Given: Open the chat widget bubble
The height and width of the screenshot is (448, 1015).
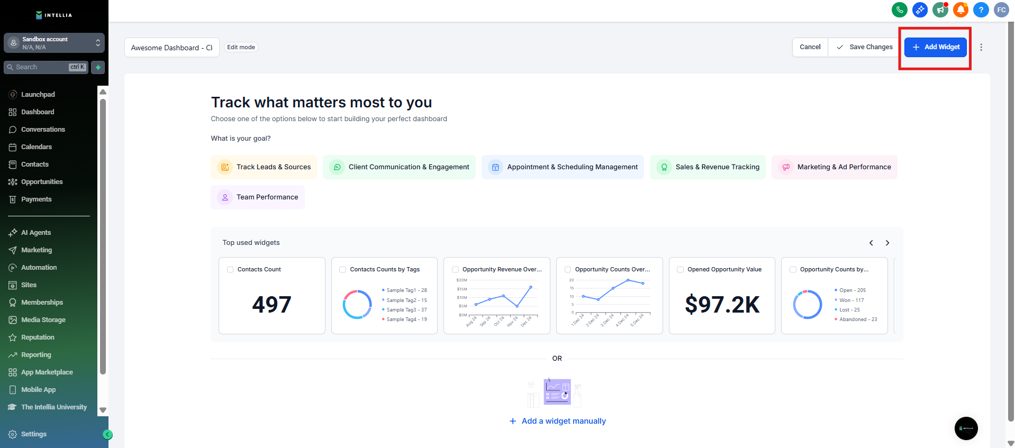Looking at the screenshot, I should pyautogui.click(x=966, y=428).
